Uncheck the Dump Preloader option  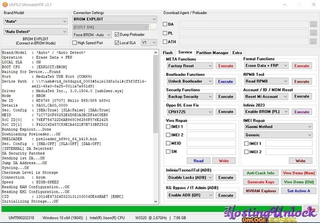point(117,35)
